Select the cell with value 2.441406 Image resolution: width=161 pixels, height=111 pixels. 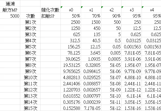pyautogui.click(x=71, y=83)
